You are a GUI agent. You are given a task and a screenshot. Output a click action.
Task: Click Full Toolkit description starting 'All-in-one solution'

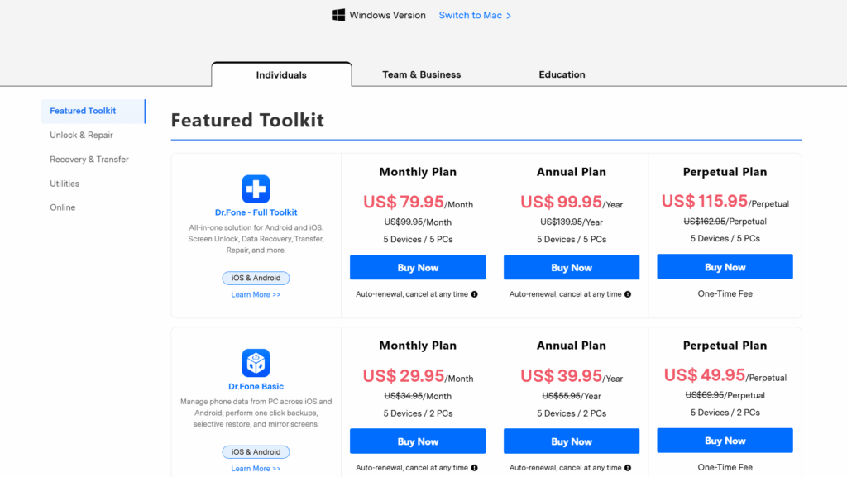click(256, 238)
